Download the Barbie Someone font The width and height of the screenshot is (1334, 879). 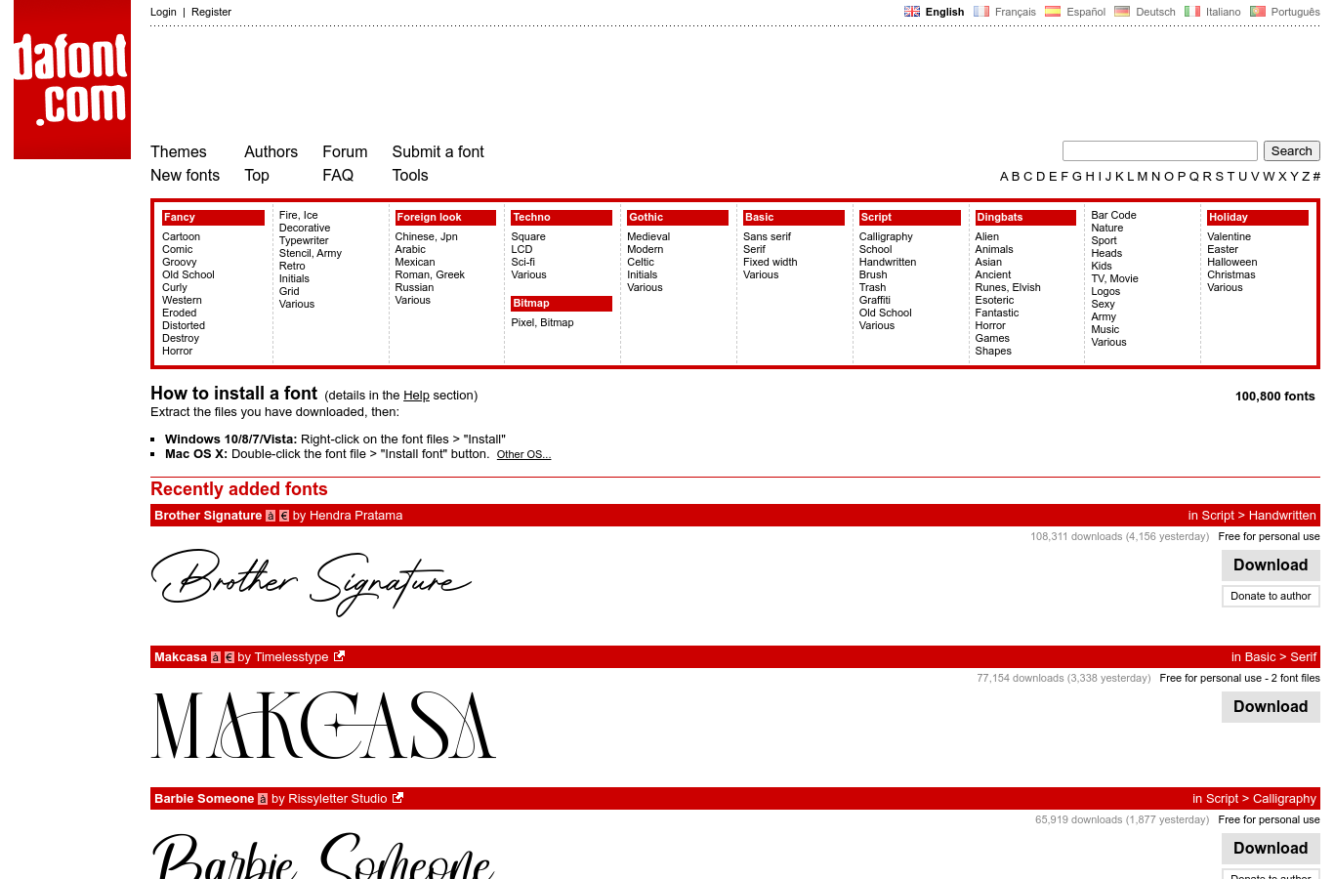(x=1271, y=849)
